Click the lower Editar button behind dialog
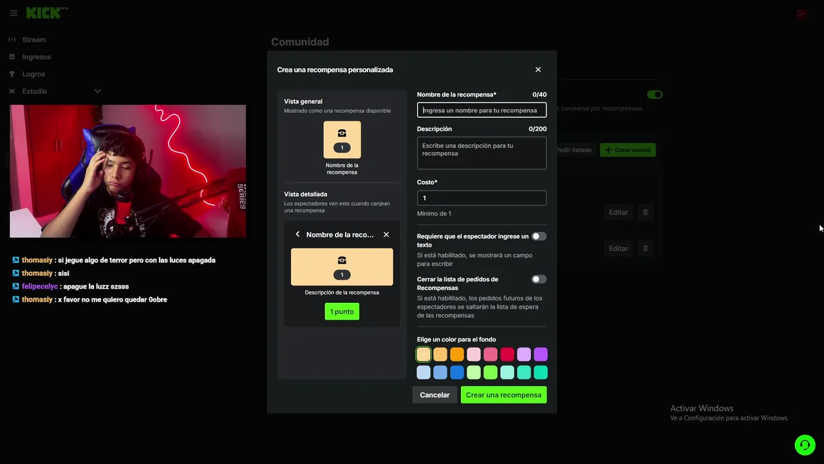 [618, 249]
